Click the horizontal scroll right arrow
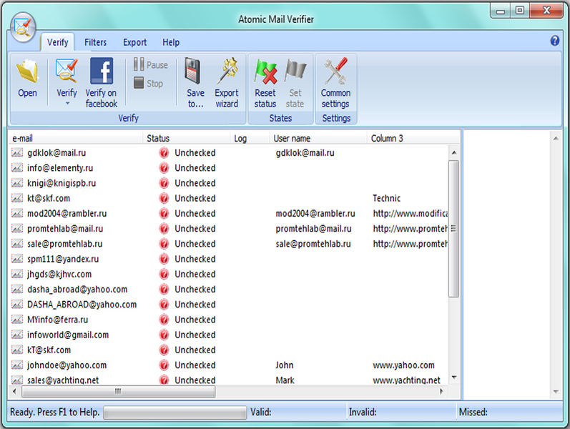This screenshot has height=429, width=570. coord(442,392)
